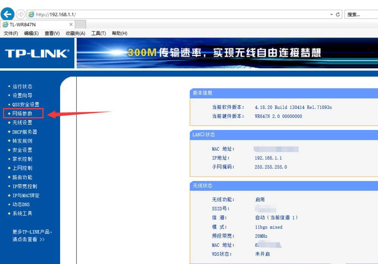
Task: Open the 编辑(E) menu
Action: pyautogui.click(x=31, y=33)
